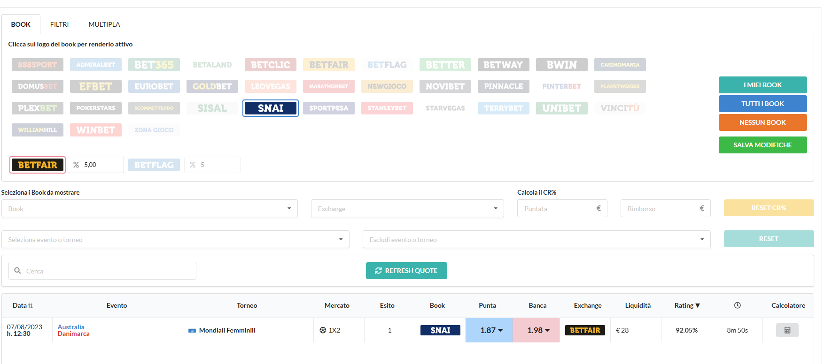Focus the Rimborso amount field
Image resolution: width=832 pixels, height=364 pixels.
tap(666, 209)
